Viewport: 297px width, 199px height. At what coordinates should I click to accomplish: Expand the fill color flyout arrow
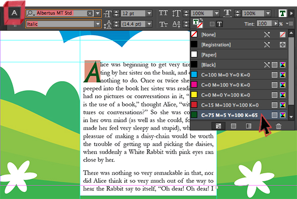pyautogui.click(x=291, y=14)
